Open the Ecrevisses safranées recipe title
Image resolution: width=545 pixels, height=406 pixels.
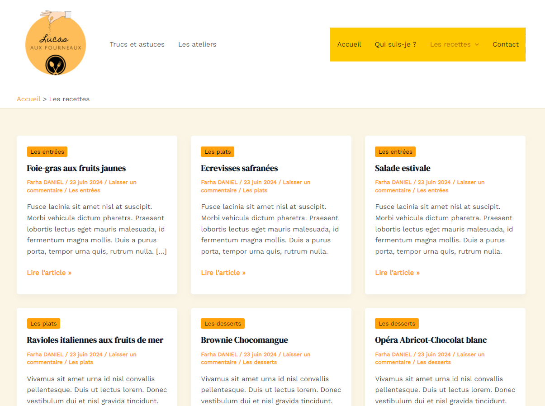239,168
